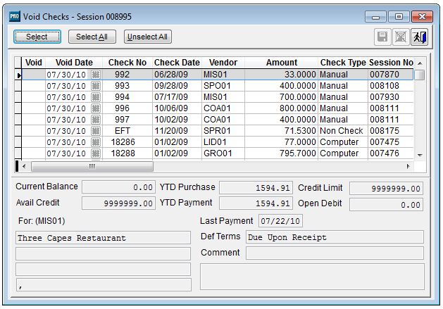
Task: Open calendar picker for check 992 void date
Action: click(x=96, y=75)
